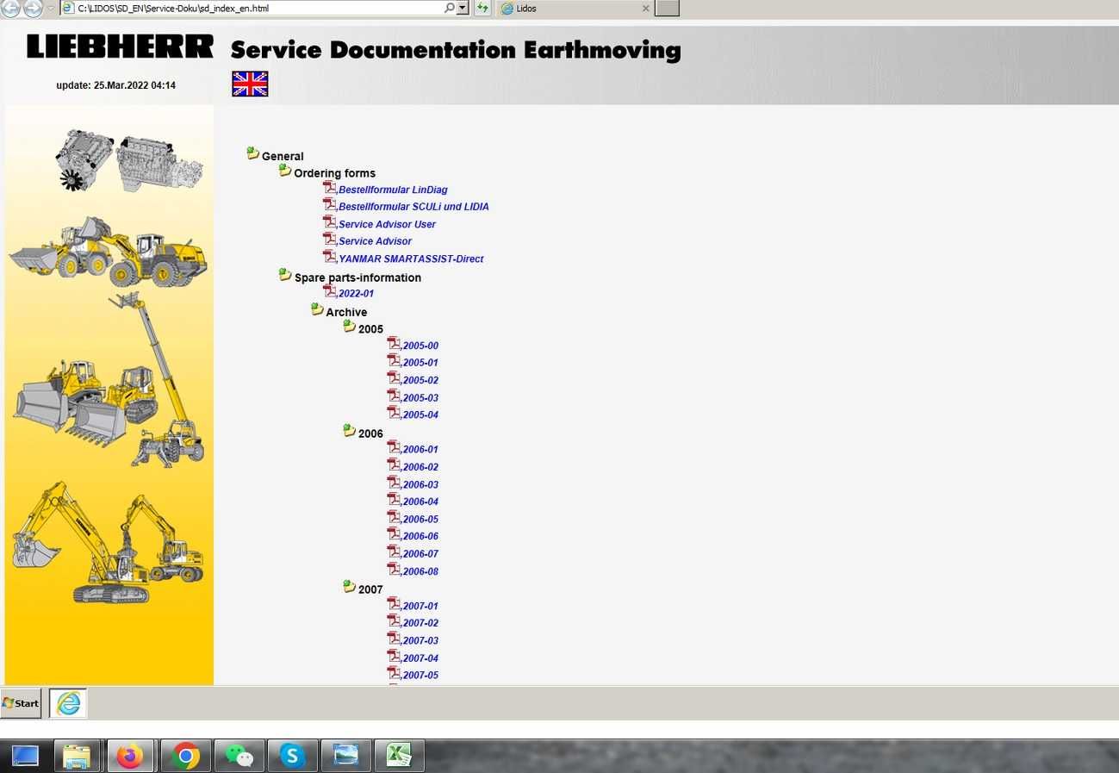Click PDF icon beside 2006-05
The width and height of the screenshot is (1119, 773).
(x=395, y=517)
